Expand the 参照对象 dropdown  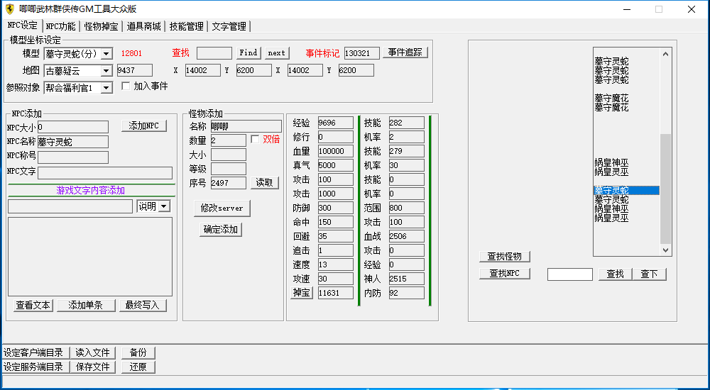point(106,88)
